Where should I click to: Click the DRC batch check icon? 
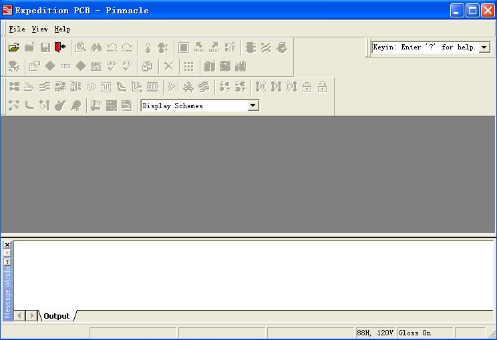pos(96,66)
